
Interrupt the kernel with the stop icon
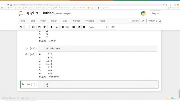click(x=73, y=27)
